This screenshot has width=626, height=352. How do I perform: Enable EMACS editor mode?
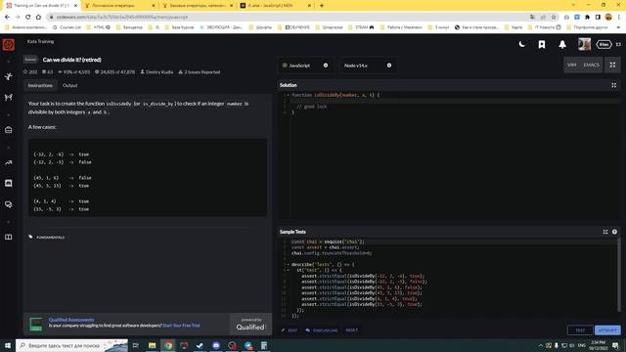pyautogui.click(x=591, y=65)
